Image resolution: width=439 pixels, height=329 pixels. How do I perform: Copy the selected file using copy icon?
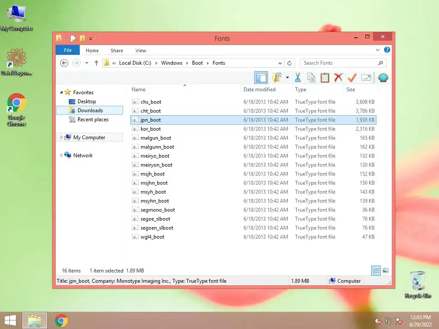point(311,78)
